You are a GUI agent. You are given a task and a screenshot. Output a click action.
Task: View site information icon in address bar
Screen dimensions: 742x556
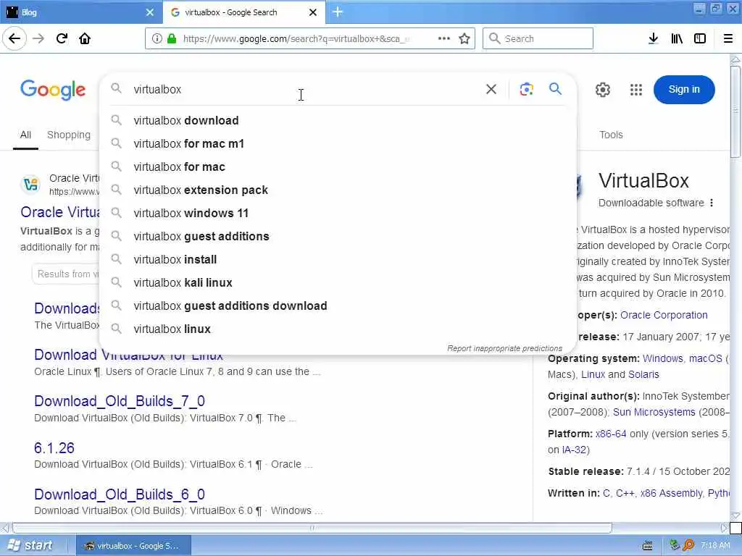coord(157,38)
